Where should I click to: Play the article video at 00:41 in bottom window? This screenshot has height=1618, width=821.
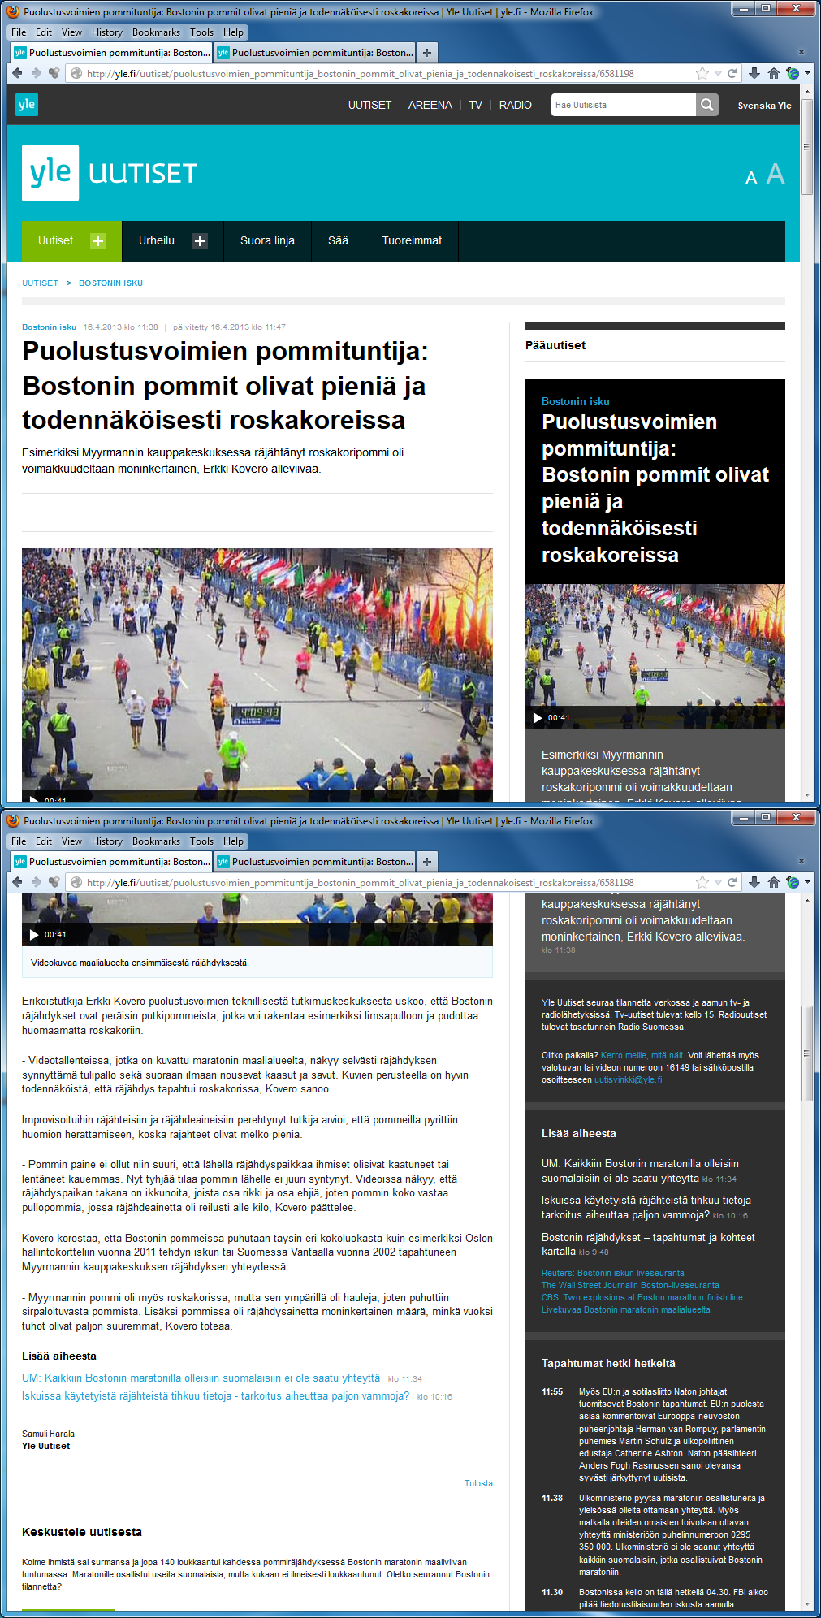(x=34, y=935)
